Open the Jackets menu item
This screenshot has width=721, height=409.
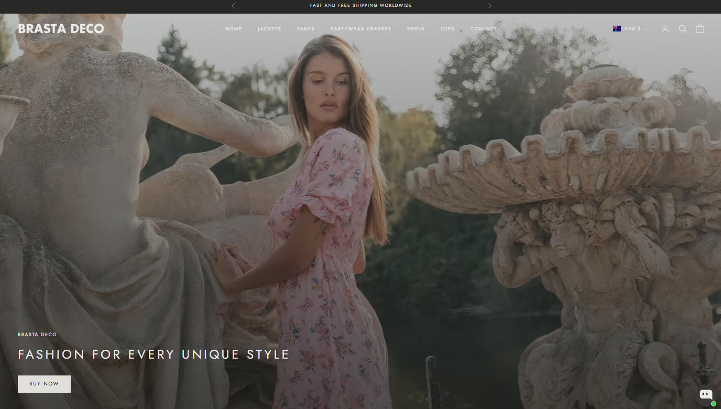tap(269, 29)
